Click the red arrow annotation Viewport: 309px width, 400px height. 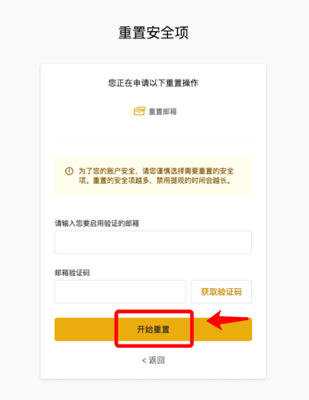tap(228, 320)
